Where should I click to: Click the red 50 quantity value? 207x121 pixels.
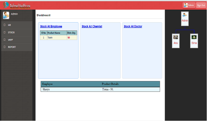point(69,37)
